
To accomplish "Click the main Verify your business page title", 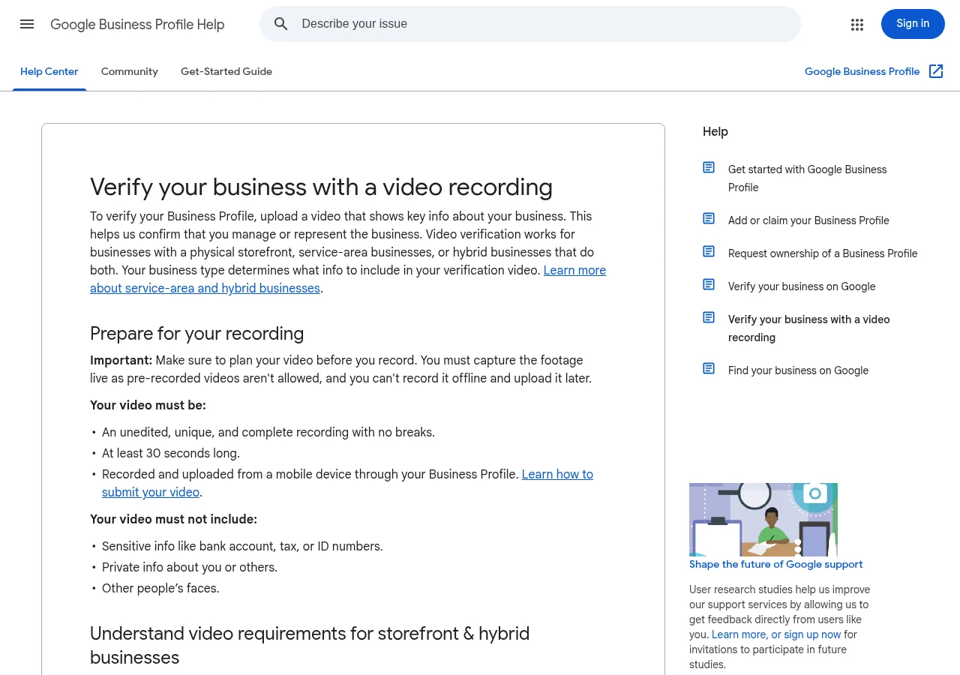I will coord(321,187).
